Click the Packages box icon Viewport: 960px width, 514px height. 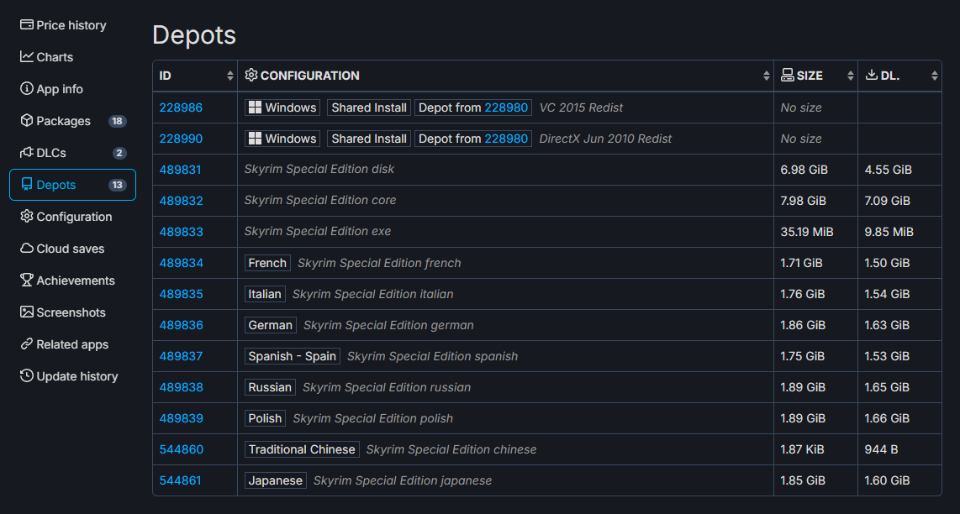[27, 121]
